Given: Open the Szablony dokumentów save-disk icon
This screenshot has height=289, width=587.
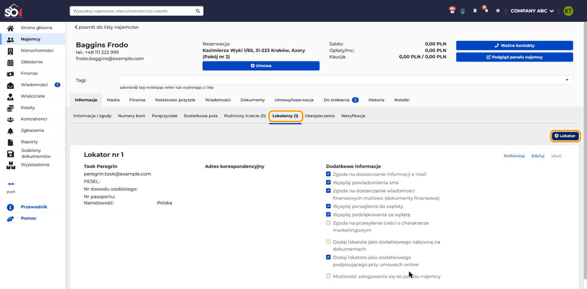Looking at the screenshot, I should (10, 154).
